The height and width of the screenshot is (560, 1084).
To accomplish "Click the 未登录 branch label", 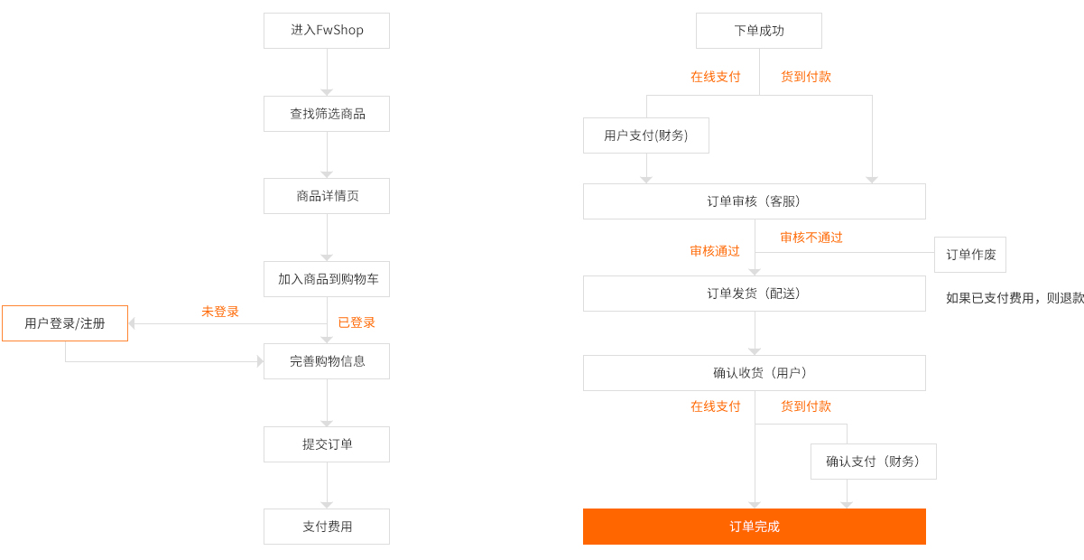I will point(220,312).
